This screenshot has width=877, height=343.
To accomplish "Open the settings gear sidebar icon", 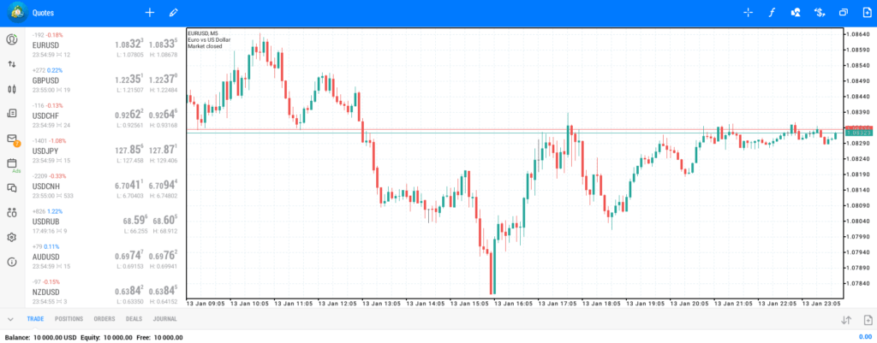I will coord(12,237).
